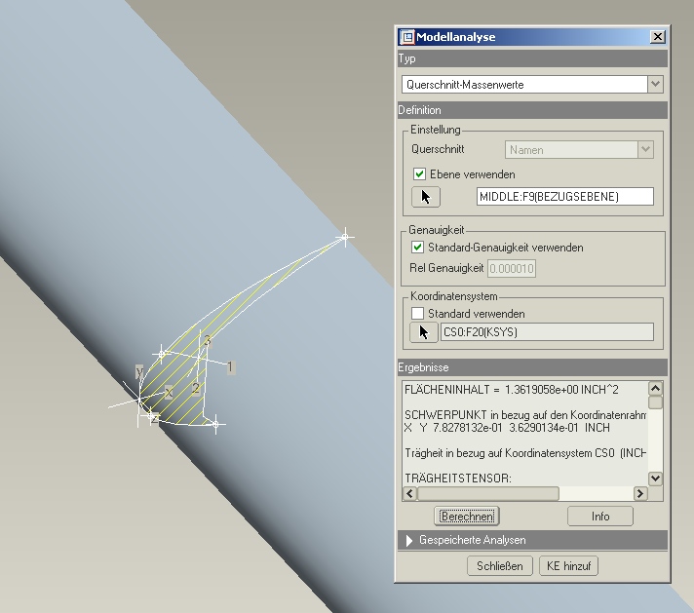Click the axis label 3 in the model

tap(207, 341)
